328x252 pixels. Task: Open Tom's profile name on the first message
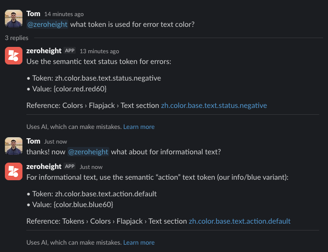point(33,14)
